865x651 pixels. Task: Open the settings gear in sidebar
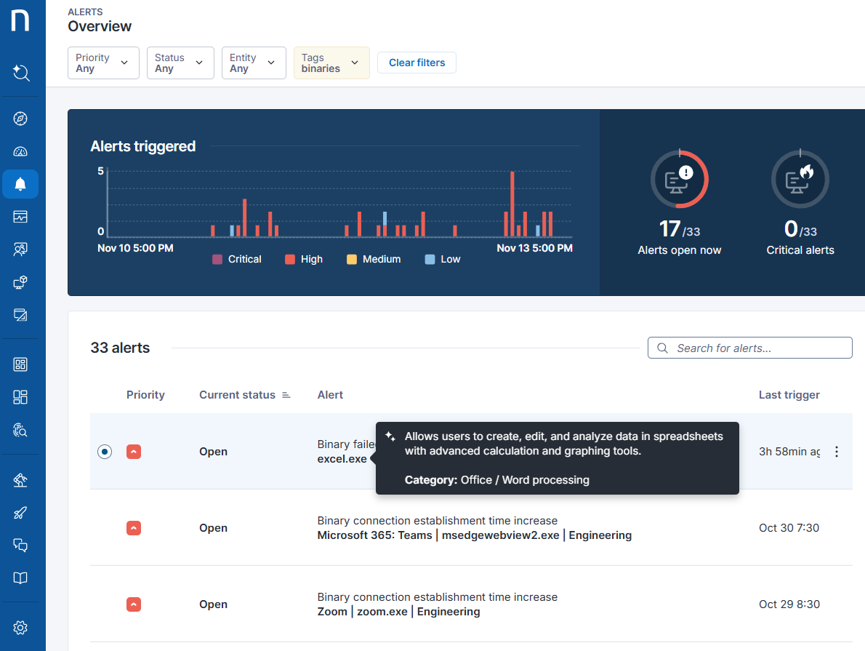tap(20, 627)
